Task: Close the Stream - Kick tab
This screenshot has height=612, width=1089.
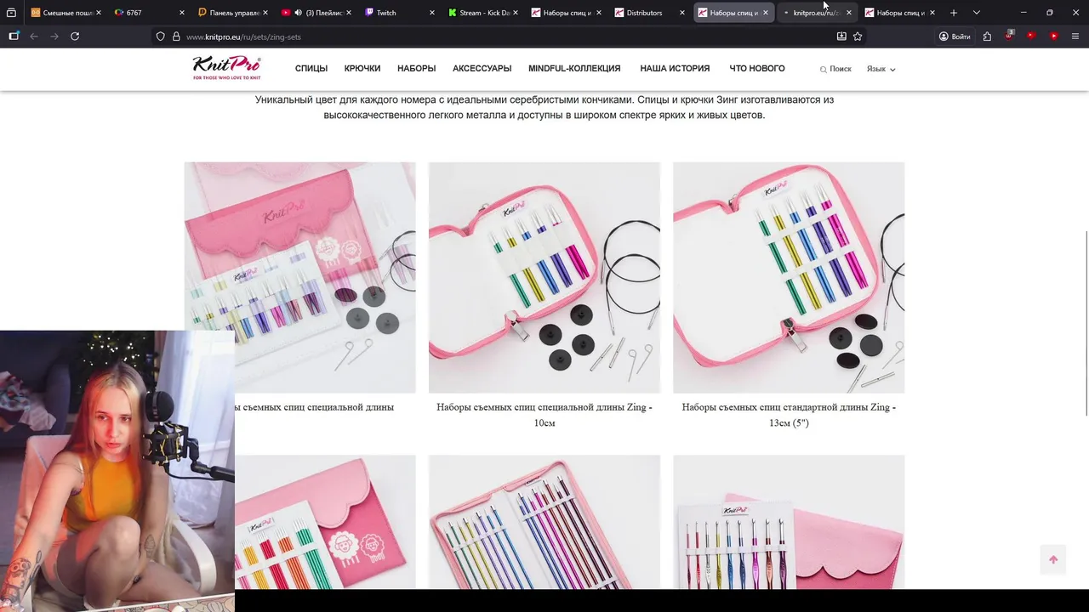Action: coord(516,13)
